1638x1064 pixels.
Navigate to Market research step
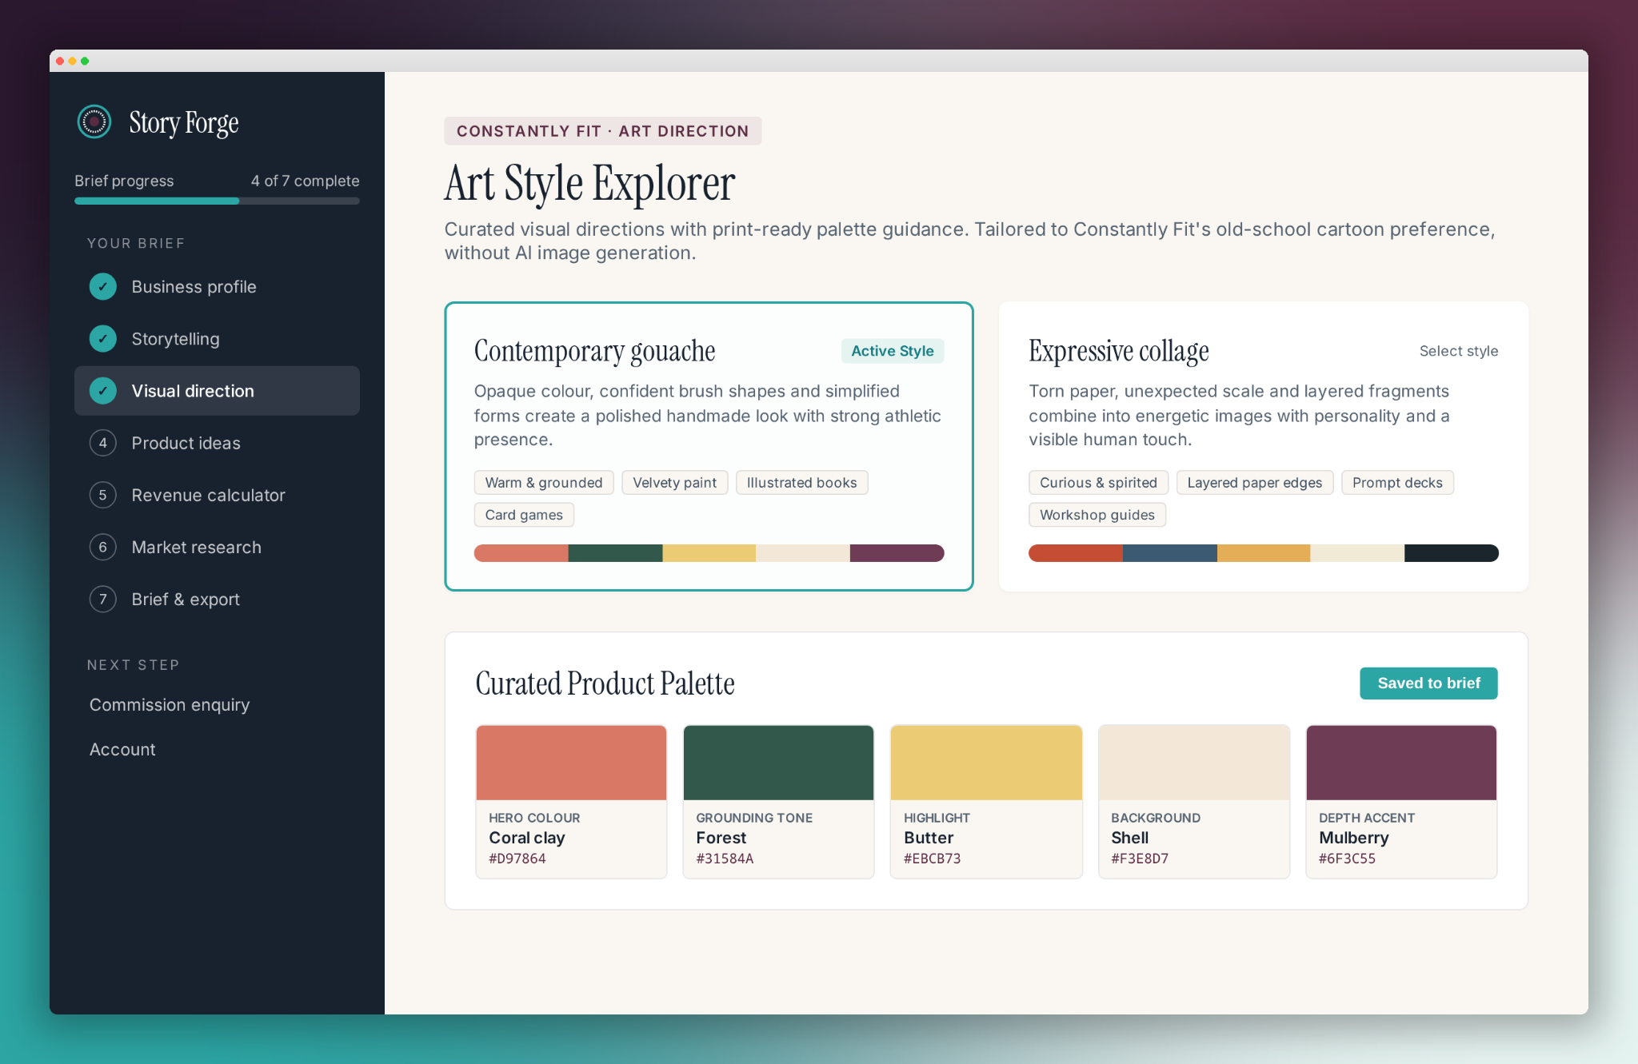[217, 547]
